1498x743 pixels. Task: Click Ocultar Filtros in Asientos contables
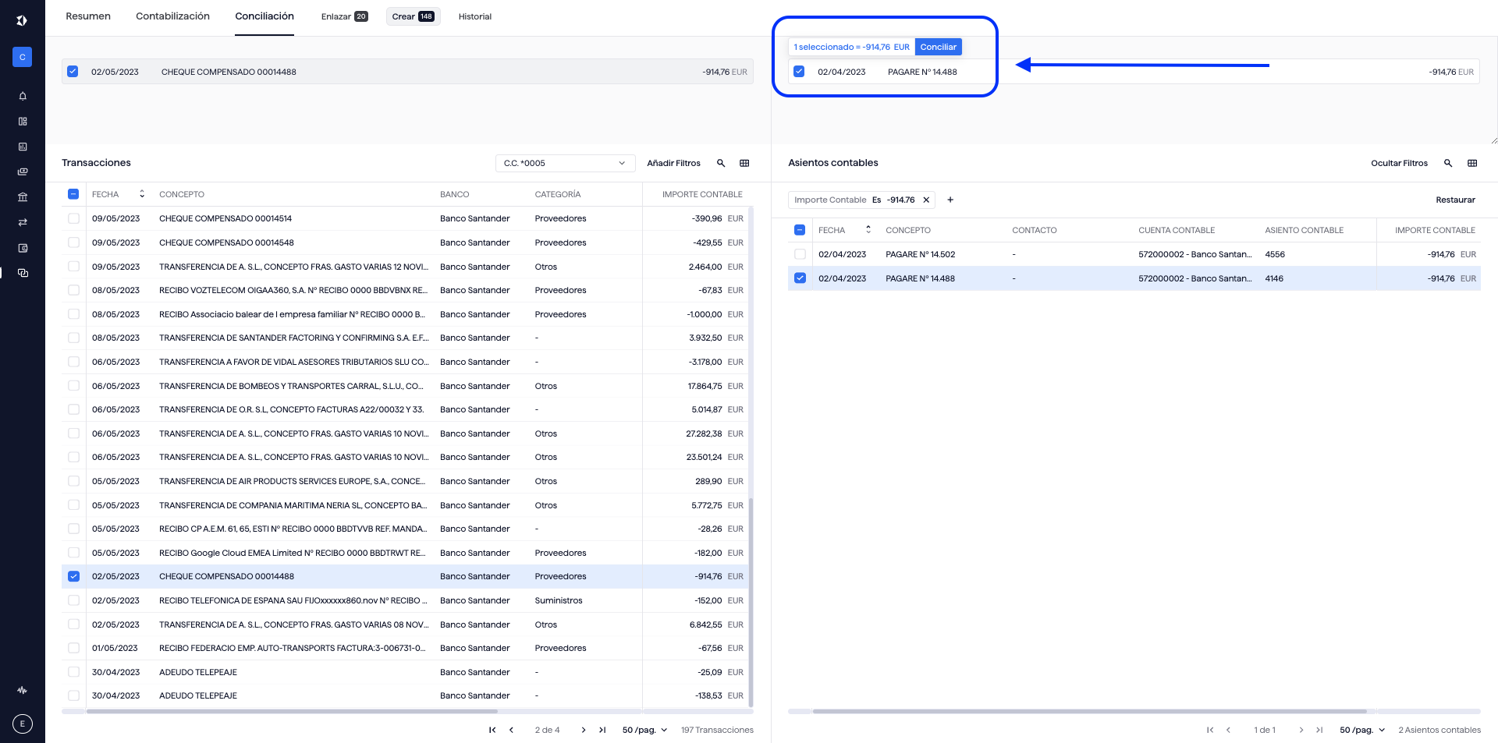click(x=1399, y=163)
